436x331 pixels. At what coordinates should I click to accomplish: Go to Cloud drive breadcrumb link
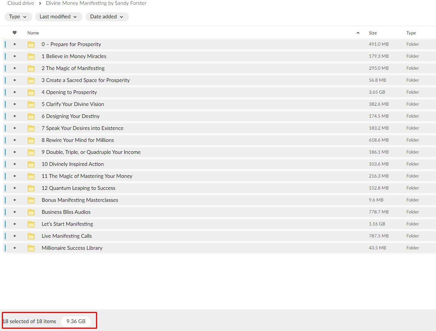coord(21,3)
